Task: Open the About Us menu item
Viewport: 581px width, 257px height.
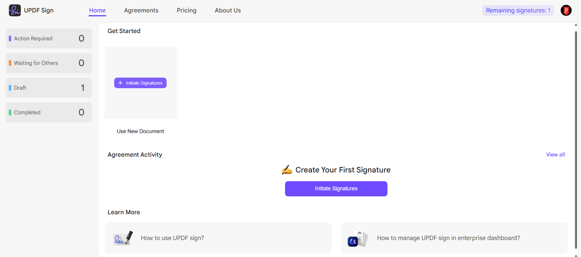Action: [x=228, y=10]
